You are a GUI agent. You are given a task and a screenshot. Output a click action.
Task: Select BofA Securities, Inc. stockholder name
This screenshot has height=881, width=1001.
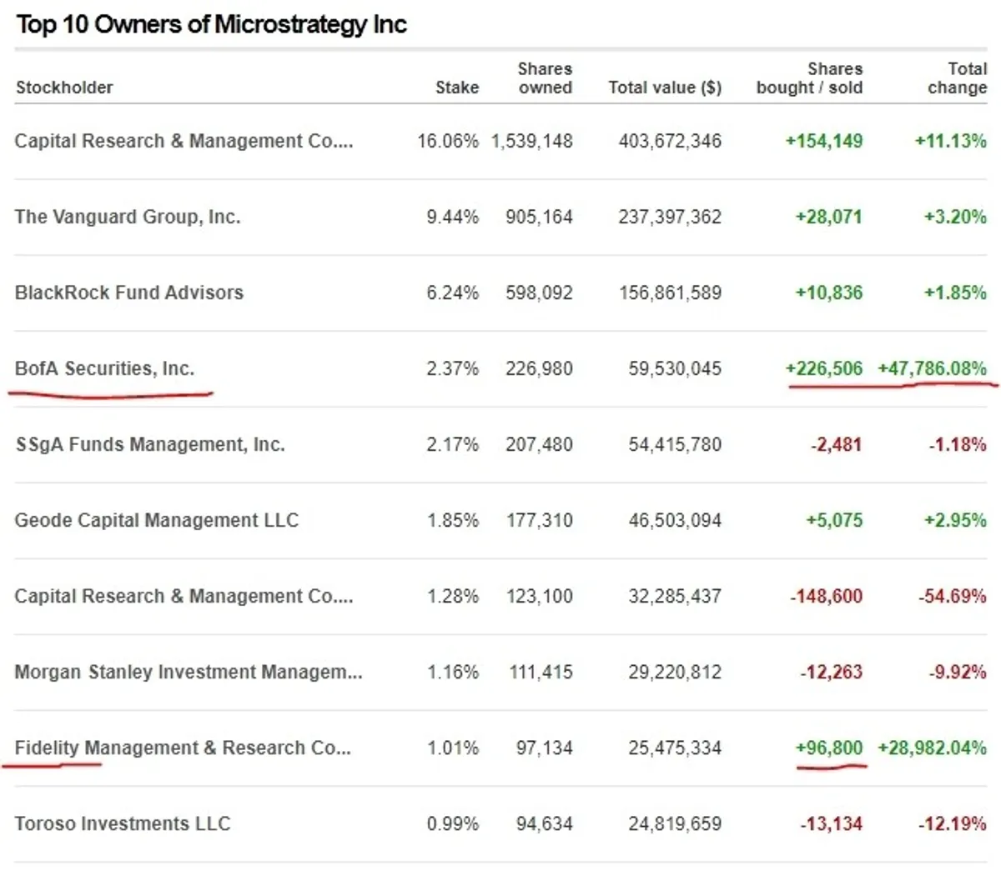(104, 368)
